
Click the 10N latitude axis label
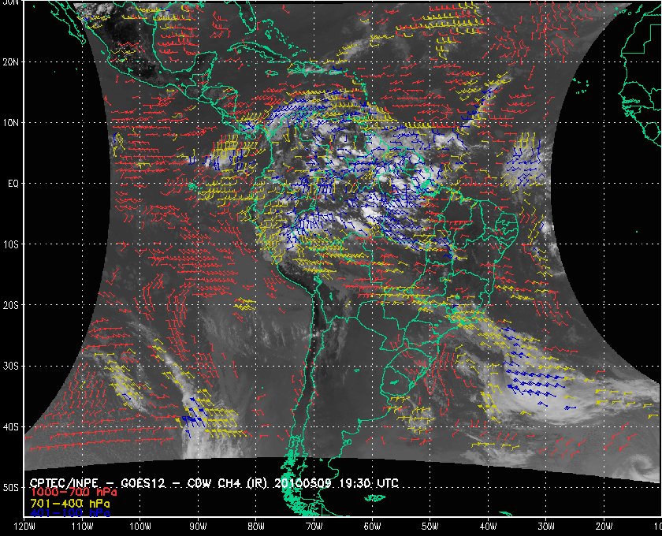(x=12, y=122)
